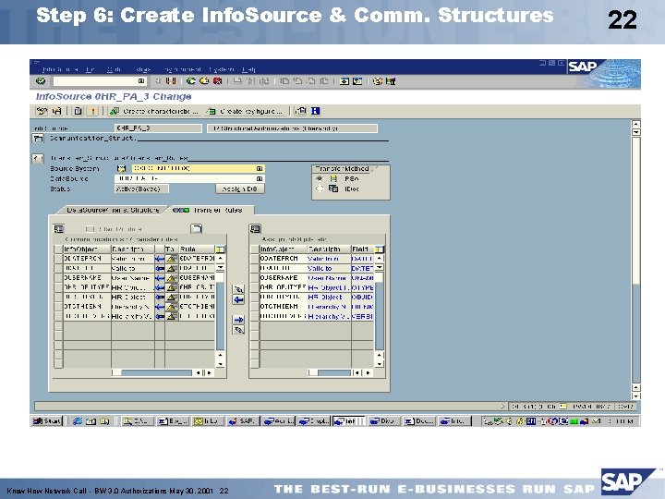This screenshot has height=499, width=665.
Task: Click the top assign-all icon between tables
Action: tap(239, 290)
